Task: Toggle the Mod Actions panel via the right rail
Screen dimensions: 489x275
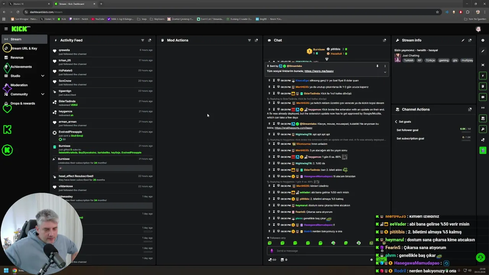Action: pyautogui.click(x=483, y=86)
